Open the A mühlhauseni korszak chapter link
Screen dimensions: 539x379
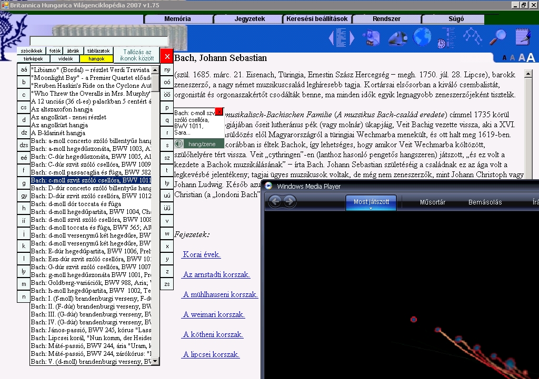click(x=220, y=294)
